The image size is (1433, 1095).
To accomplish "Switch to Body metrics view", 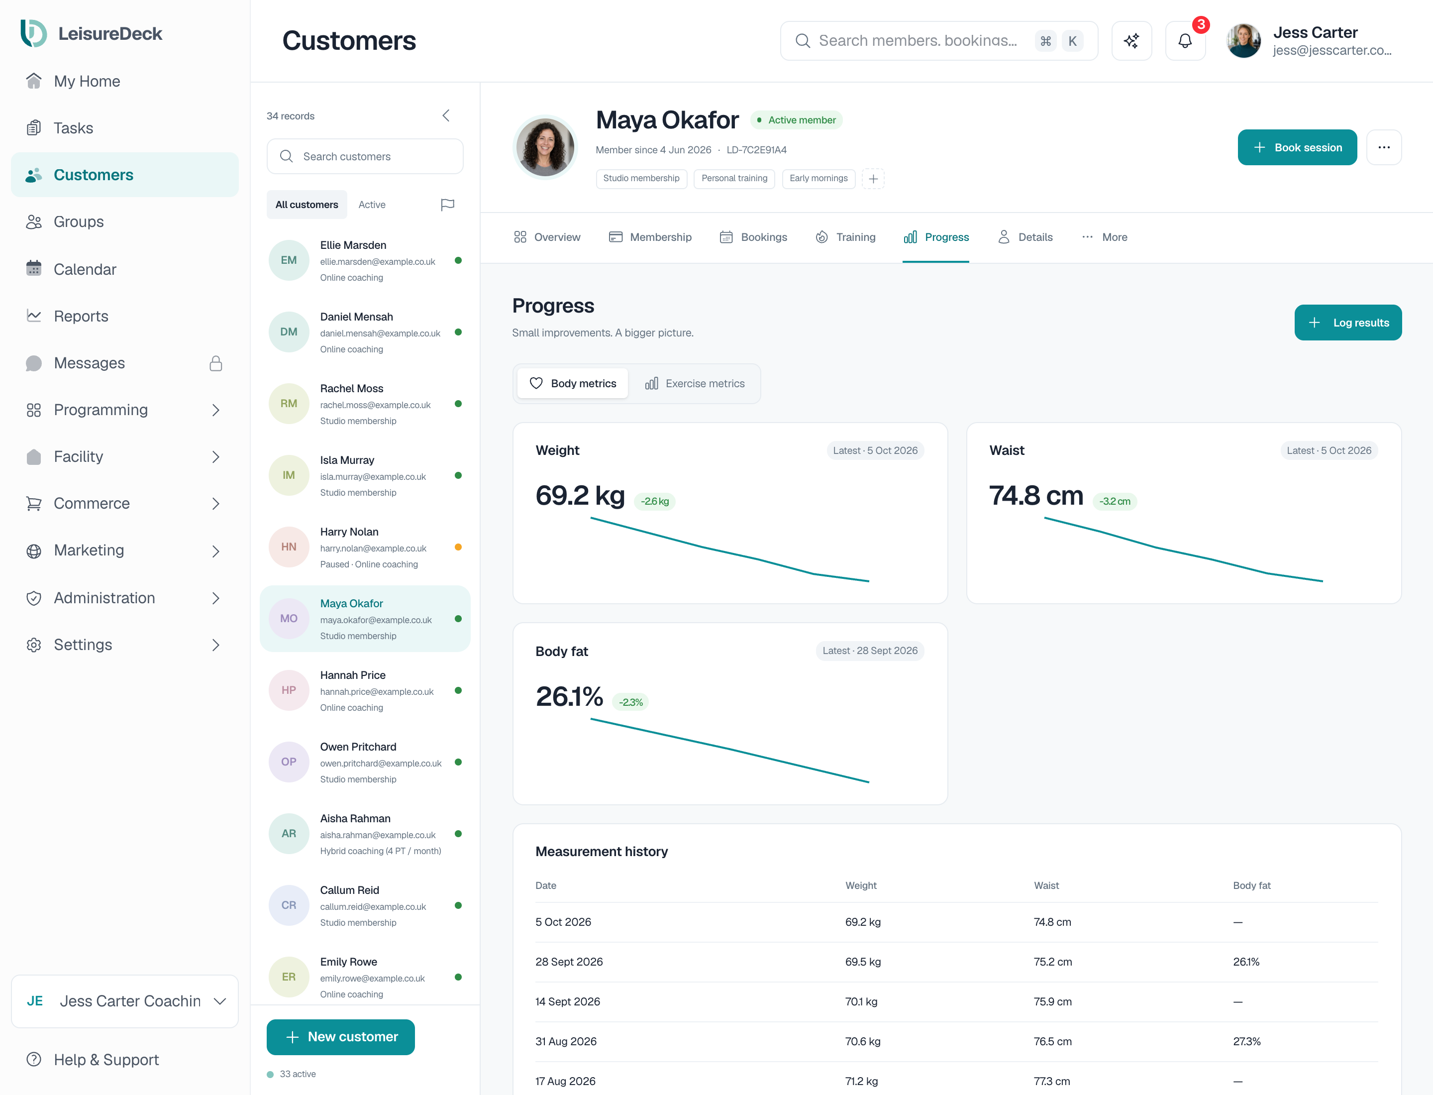I will click(x=572, y=383).
